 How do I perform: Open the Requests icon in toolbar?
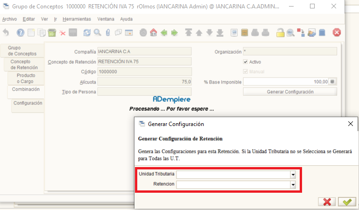311,33
